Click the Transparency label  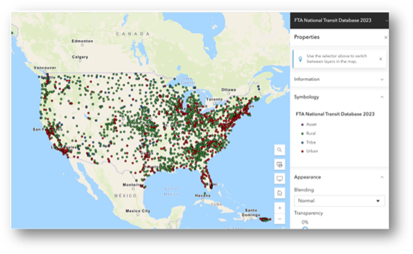coord(308,213)
